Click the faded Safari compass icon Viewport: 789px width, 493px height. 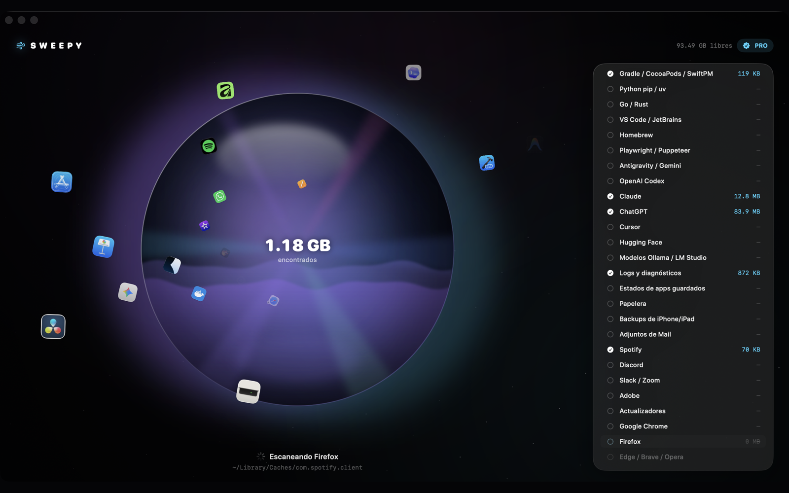[273, 301]
